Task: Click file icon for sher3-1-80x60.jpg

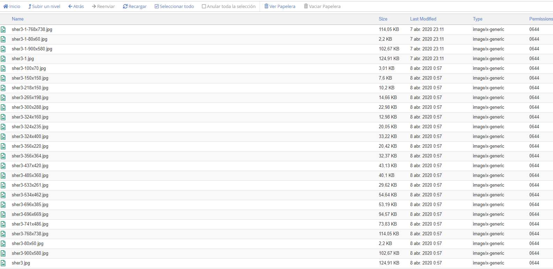Action: pos(3,39)
